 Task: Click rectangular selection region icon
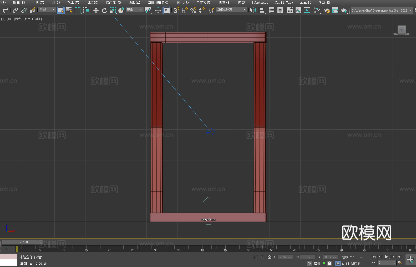[78, 10]
